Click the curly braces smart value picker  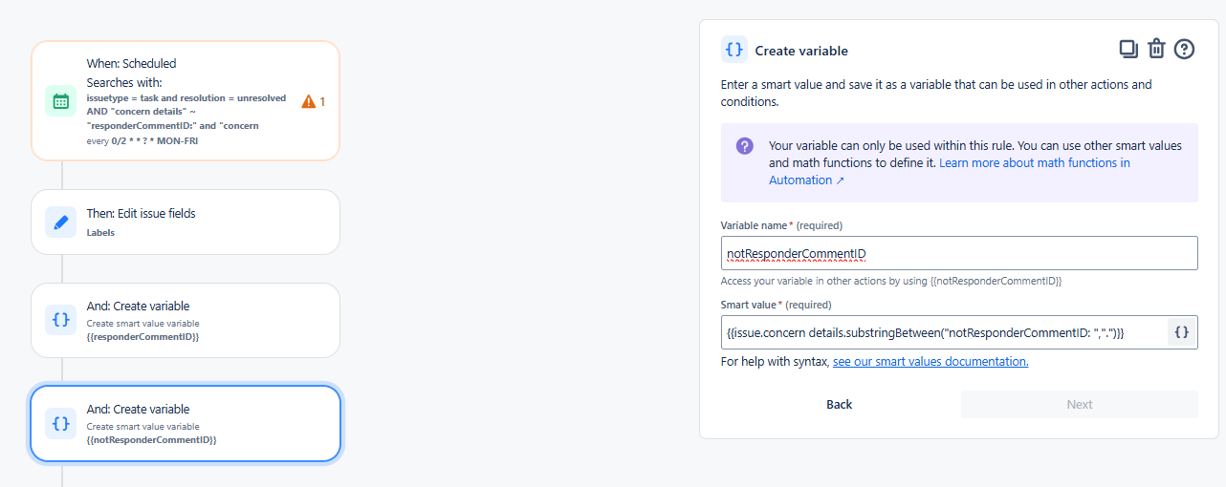click(x=1181, y=332)
